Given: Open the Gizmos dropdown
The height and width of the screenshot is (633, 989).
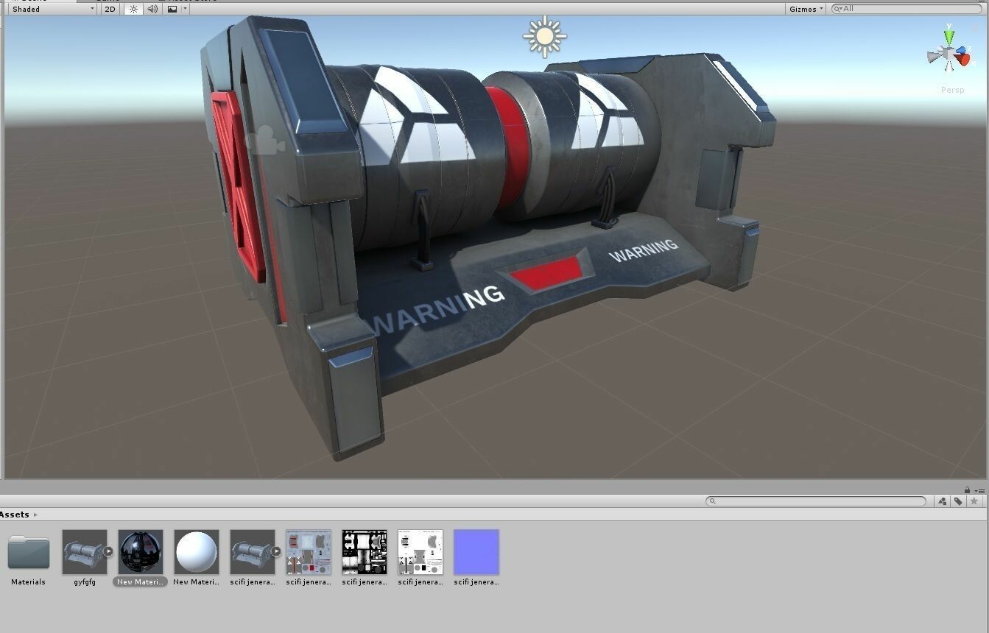Looking at the screenshot, I should [805, 8].
